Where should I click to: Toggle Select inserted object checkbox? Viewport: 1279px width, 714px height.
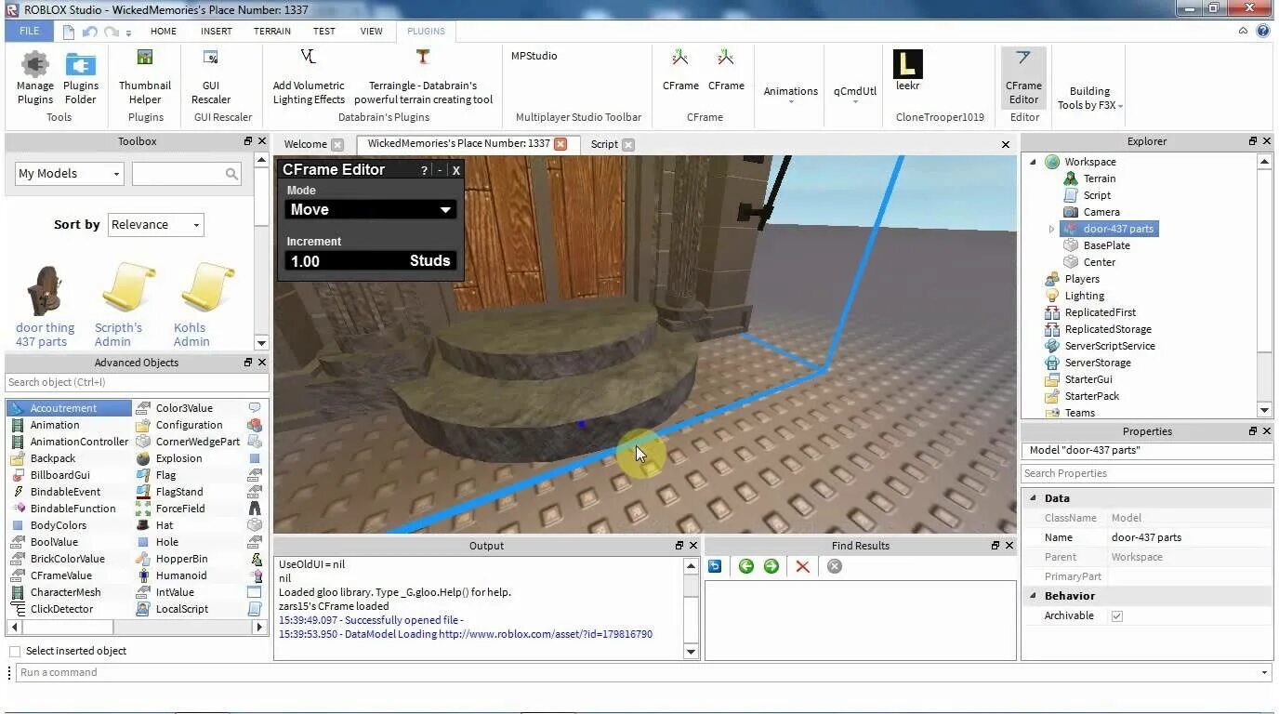(x=15, y=651)
